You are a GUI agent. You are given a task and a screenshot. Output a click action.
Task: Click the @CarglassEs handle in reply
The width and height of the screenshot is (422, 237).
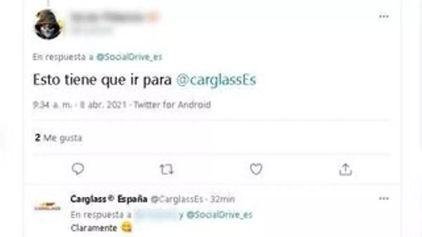point(177,199)
